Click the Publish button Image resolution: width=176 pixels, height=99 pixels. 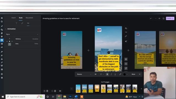[170, 18]
